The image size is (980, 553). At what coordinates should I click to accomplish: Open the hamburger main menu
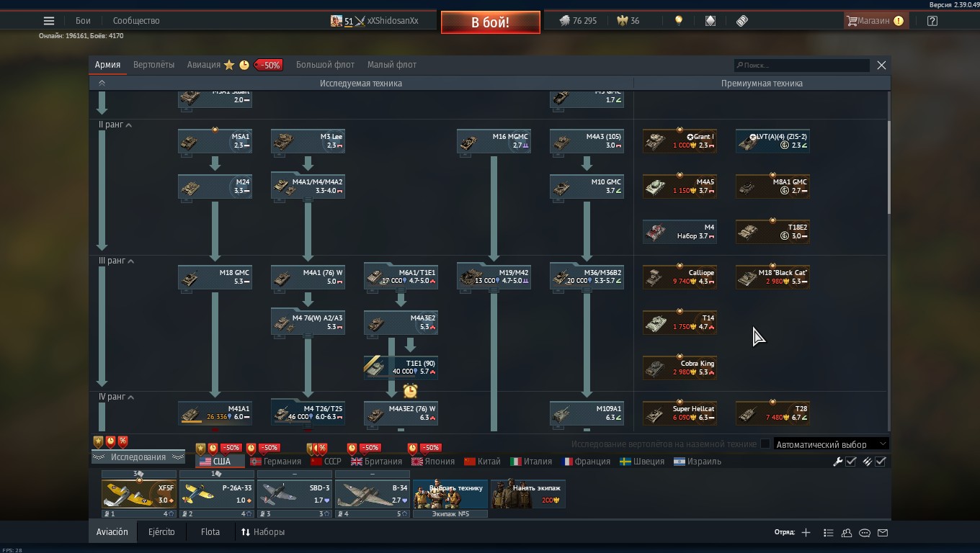click(49, 21)
